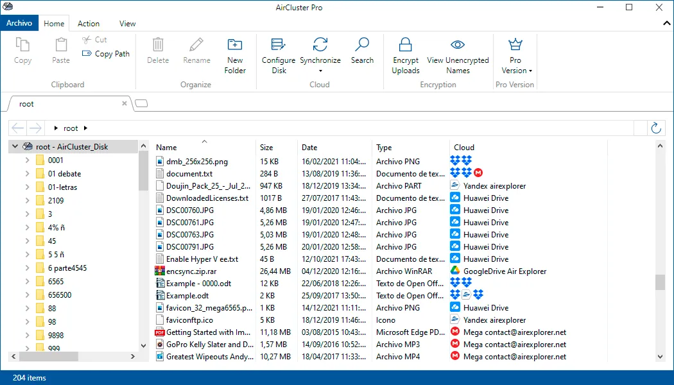Collapse the root - AirCluster_Disk node
Screen dimensions: 674x385
tap(15, 146)
